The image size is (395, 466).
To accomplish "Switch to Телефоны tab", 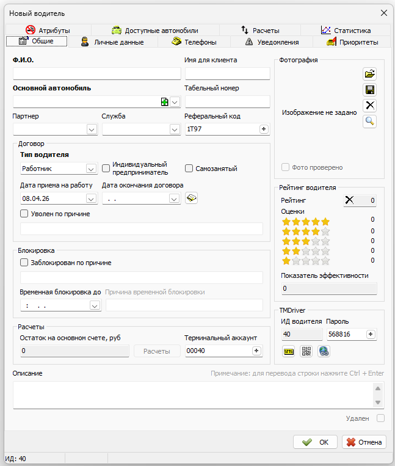I will [194, 42].
